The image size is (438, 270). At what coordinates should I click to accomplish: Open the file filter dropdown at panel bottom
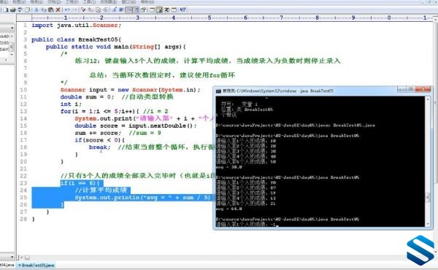[x=12, y=257]
